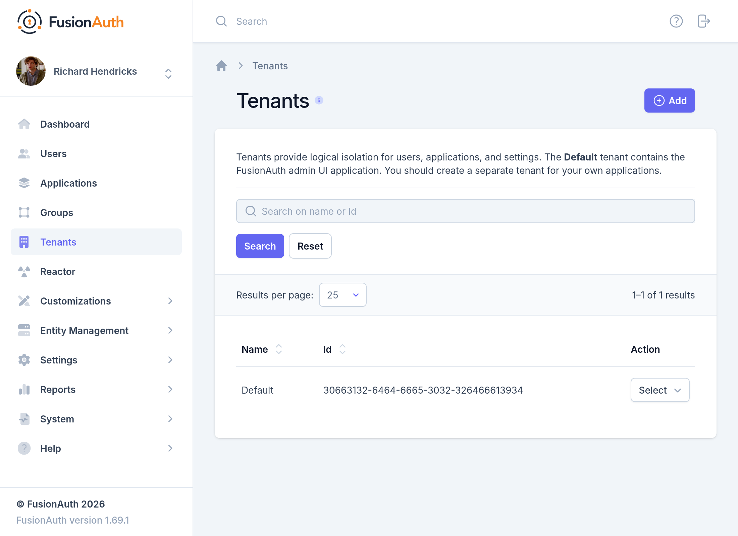
Task: Open Groups in the sidebar
Action: 96,212
